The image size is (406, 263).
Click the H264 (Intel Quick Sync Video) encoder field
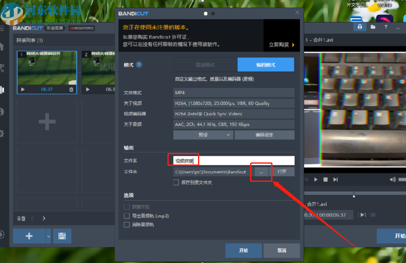(234, 114)
